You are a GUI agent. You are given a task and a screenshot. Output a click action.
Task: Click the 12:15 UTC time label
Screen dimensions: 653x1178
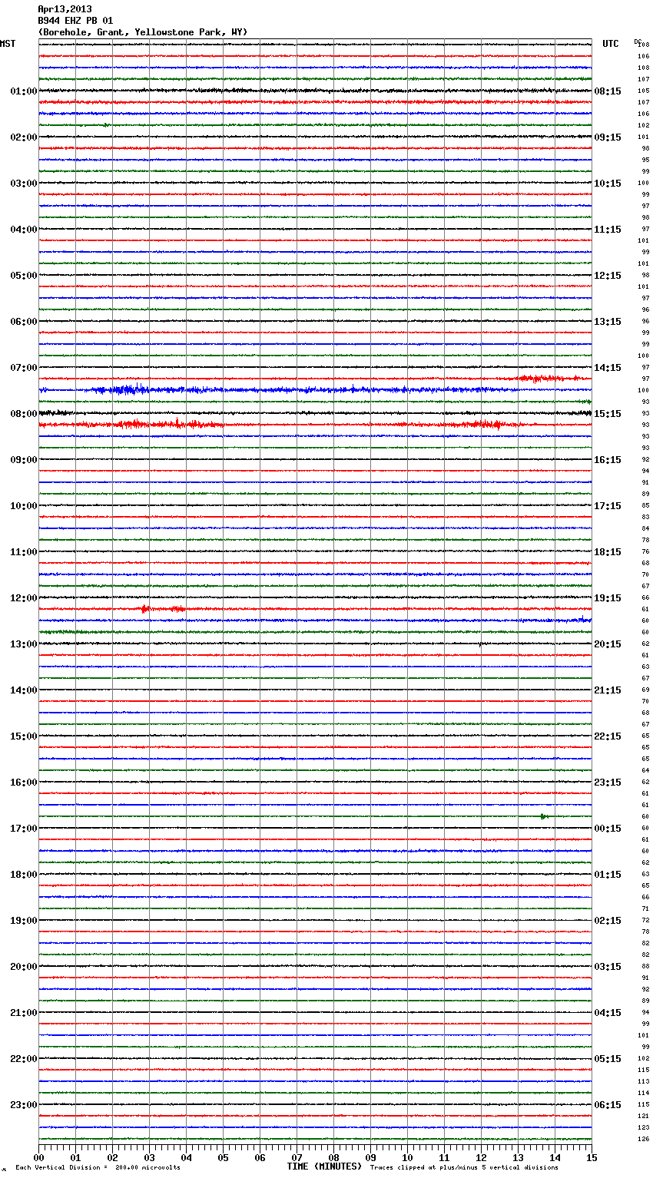[x=608, y=276]
